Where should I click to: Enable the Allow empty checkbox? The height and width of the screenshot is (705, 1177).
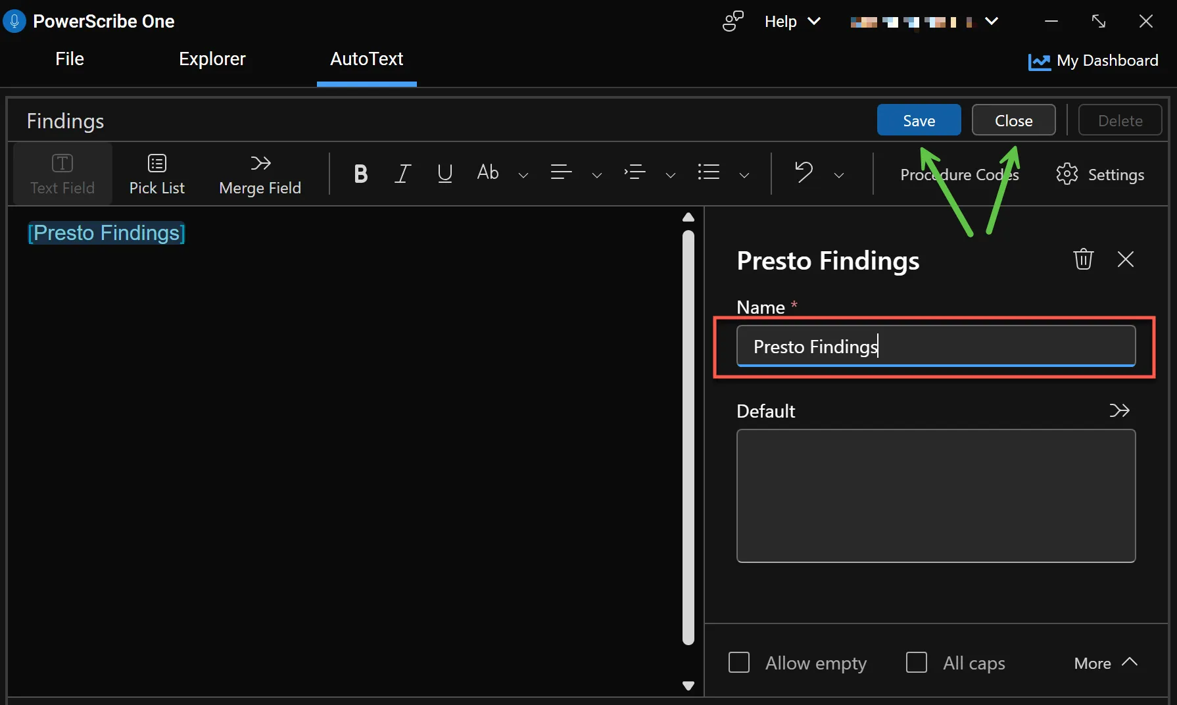click(x=739, y=662)
